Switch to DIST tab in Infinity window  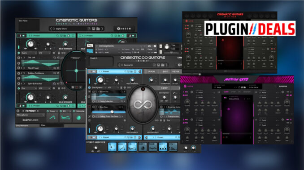pos(165,71)
